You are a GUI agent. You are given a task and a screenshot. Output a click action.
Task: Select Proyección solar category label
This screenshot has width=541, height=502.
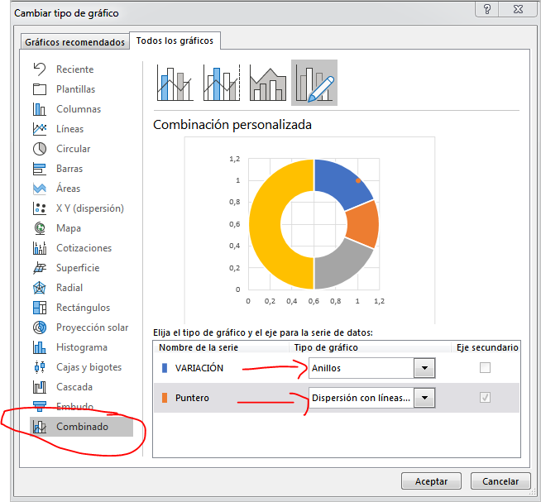93,327
